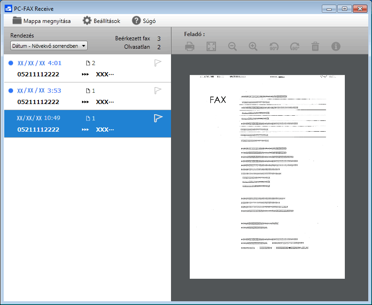Screen dimensions: 372x305
Task: Click the PC-FAX Receive app icon in title bar
Action: pos(8,9)
